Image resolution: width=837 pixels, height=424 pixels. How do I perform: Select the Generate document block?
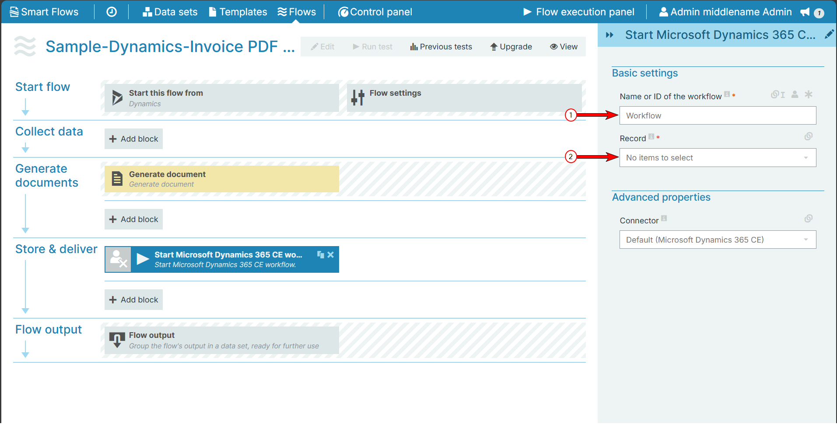point(221,179)
